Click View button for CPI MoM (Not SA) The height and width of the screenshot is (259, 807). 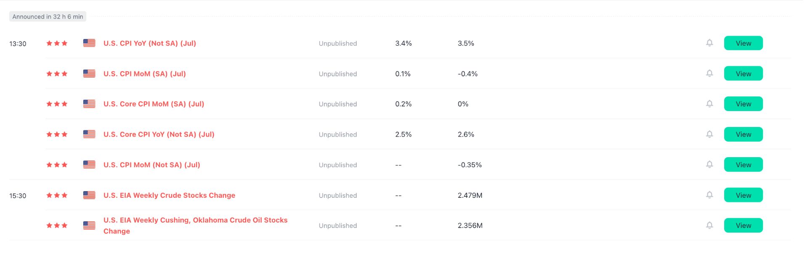tap(743, 165)
